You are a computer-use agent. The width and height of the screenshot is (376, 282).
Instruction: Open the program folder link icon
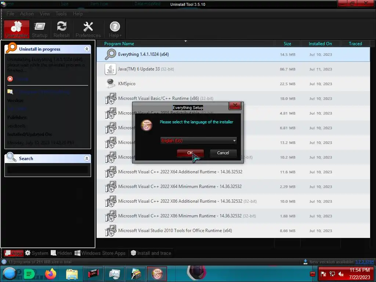point(10,91)
